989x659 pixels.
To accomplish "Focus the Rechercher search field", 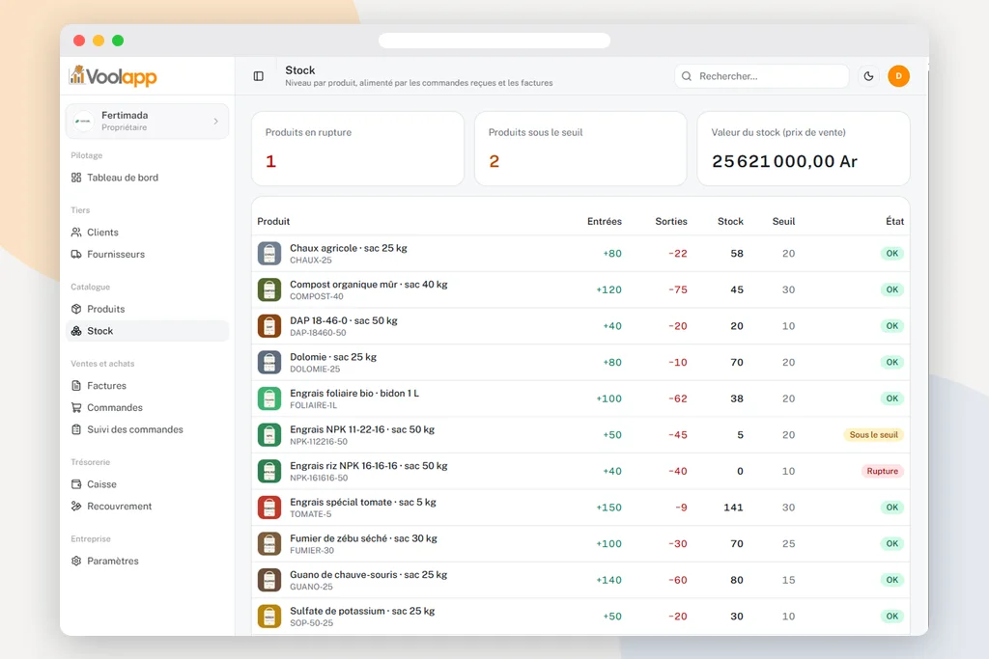I will pyautogui.click(x=762, y=76).
